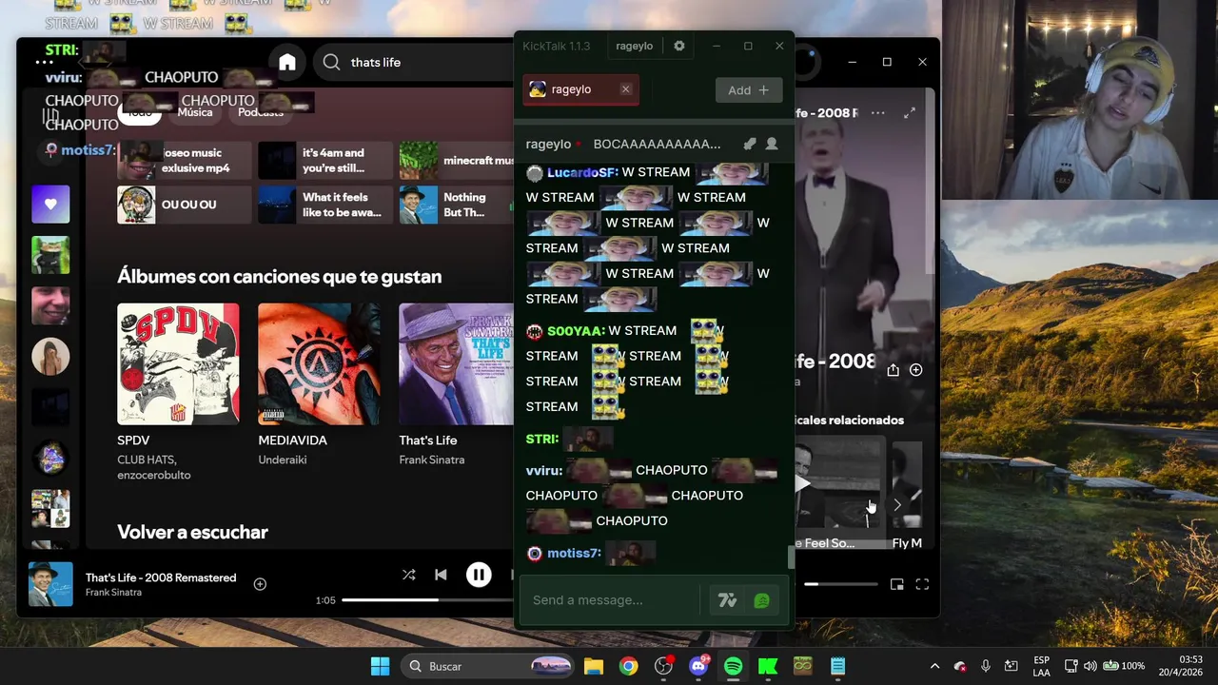
Task: Open the Frank Sinatra link under That's Life album
Action: coord(432,460)
